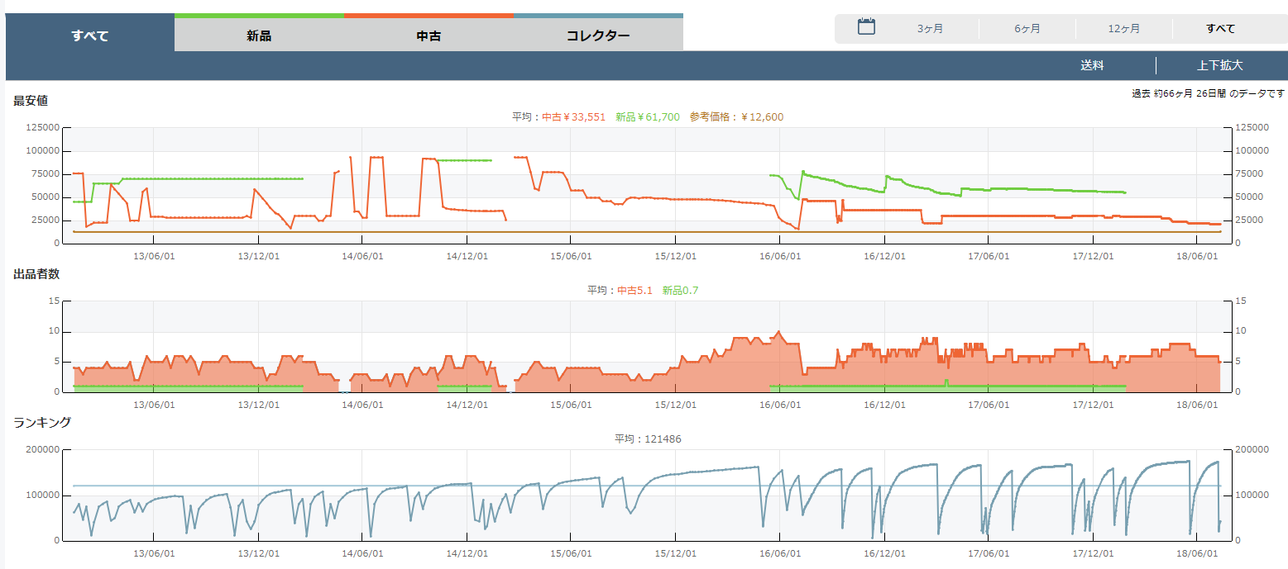This screenshot has height=569, width=1288.
Task: Click the ranking average 121486 label
Action: coord(648,439)
